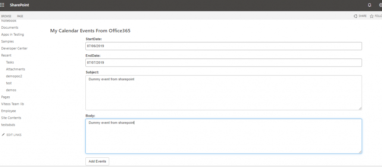Screen dimensions: 382x167
Task: Grab the Body textarea resize handle
Action: click(x=360, y=152)
